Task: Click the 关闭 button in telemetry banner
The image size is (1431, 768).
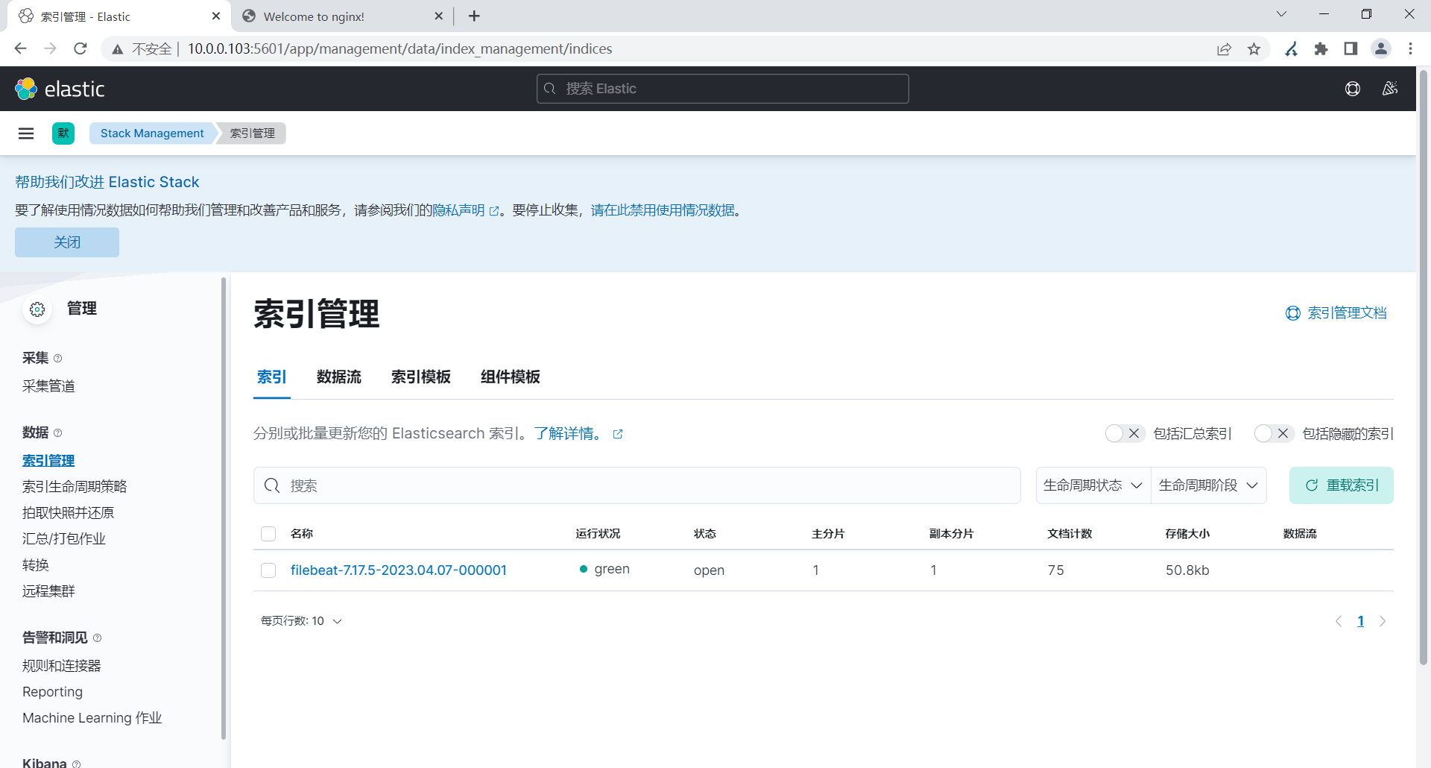Action: pyautogui.click(x=67, y=242)
